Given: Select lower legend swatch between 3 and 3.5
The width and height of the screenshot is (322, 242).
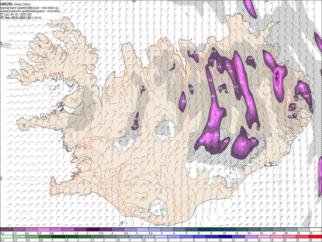Looking at the screenshot, I should tap(110, 237).
